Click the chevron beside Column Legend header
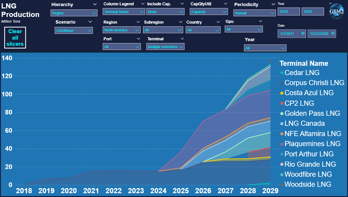This screenshot has height=197, width=348. click(142, 4)
